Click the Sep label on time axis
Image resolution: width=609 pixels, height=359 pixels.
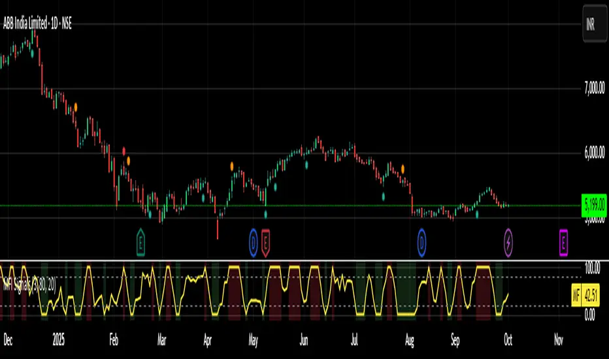[x=455, y=340]
